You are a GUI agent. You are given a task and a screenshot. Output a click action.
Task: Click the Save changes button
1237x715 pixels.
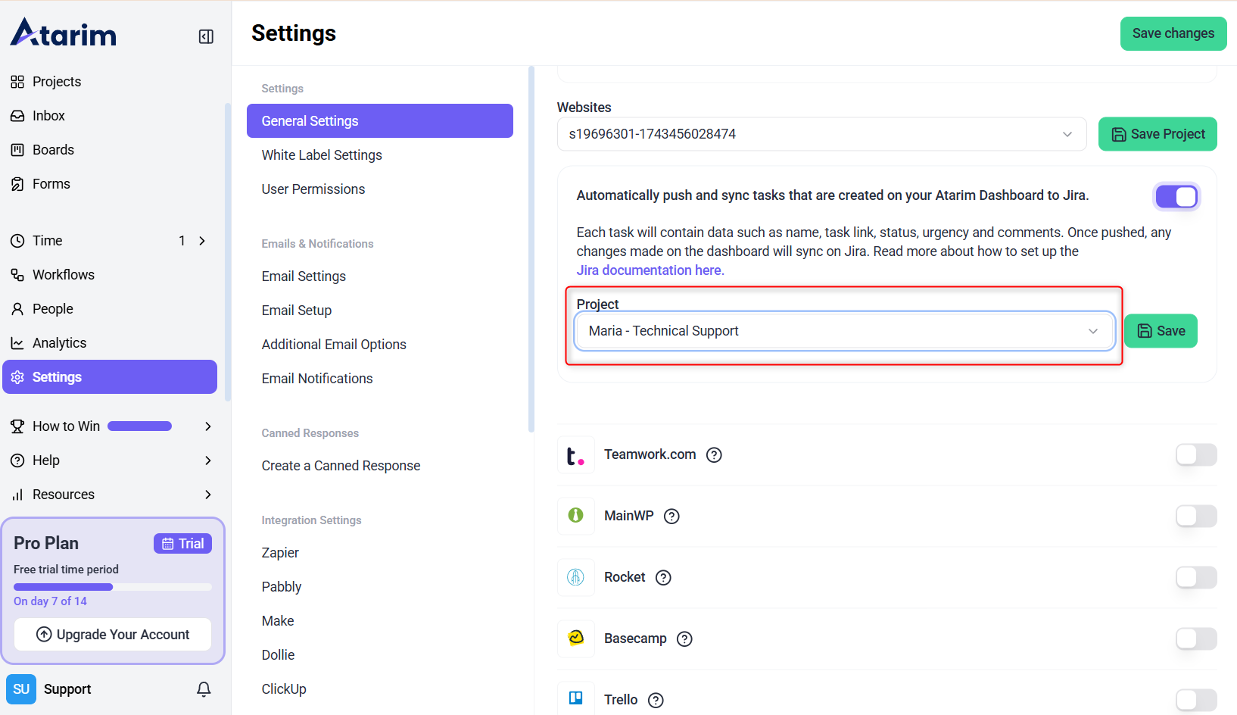1173,33
